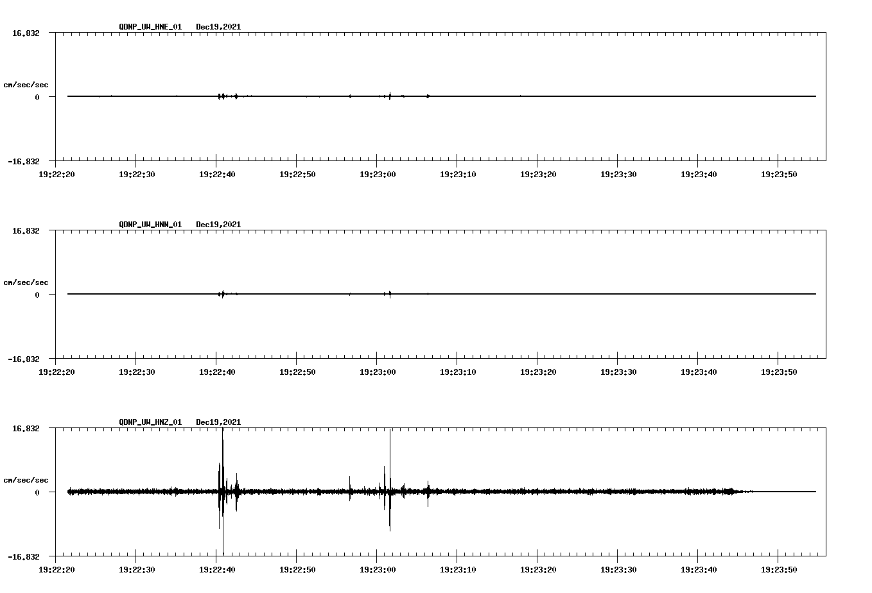Click the 19:23:50 time label under the HNN plot
Screen dimensions: 872x593
pos(779,372)
